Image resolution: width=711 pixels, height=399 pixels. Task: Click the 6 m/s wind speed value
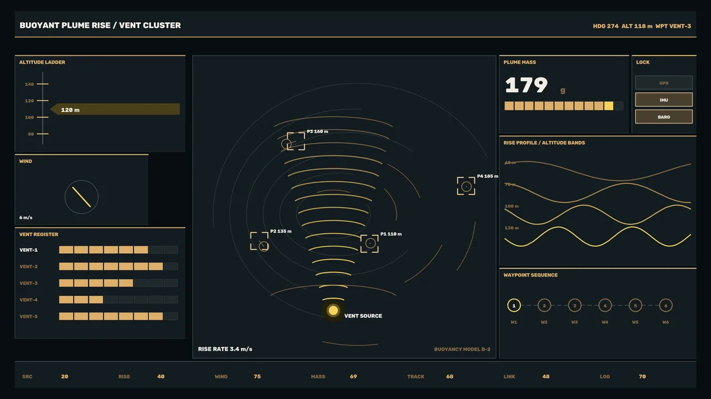(26, 218)
